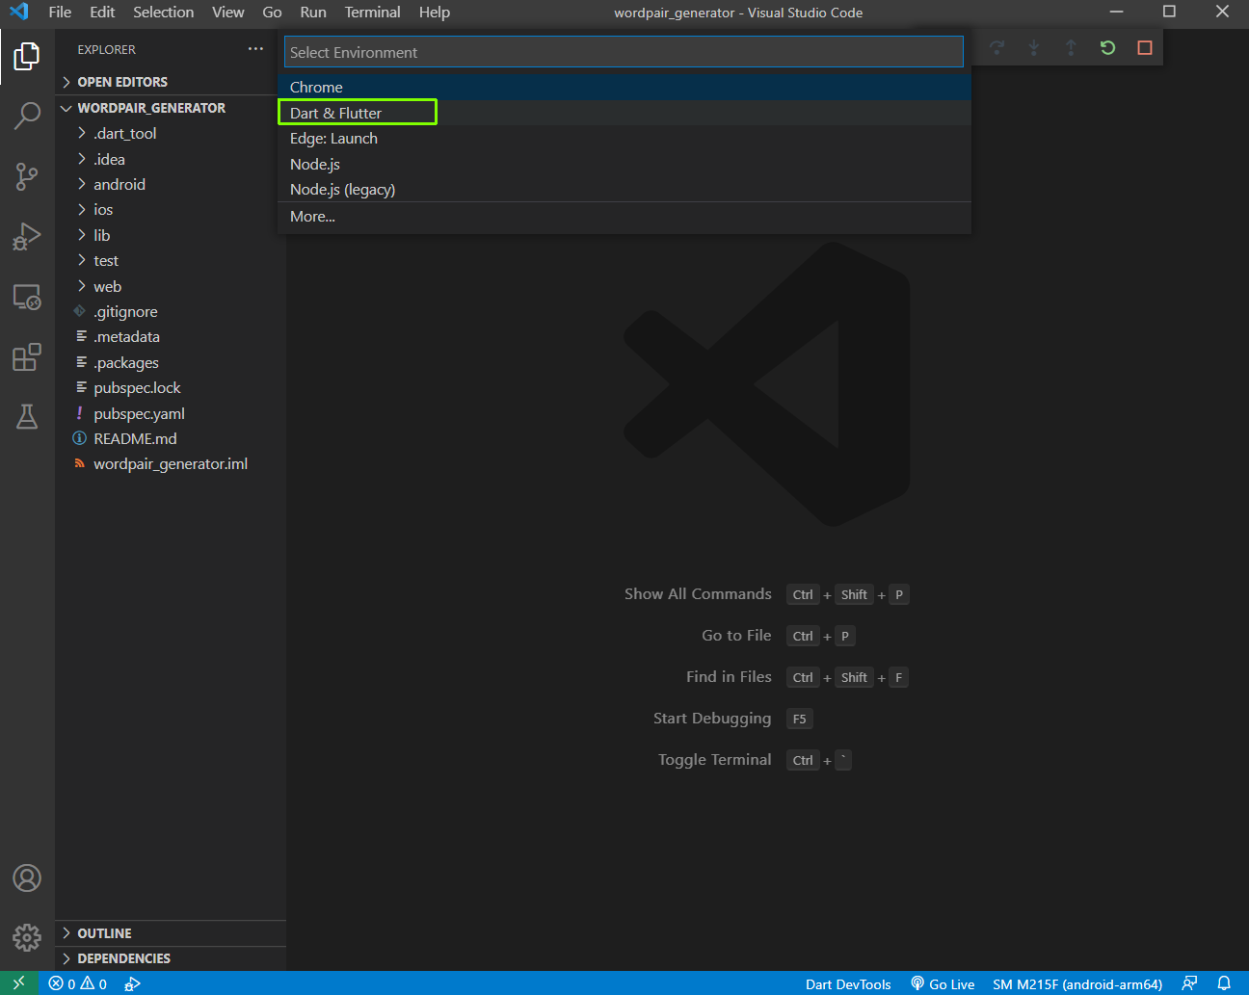This screenshot has height=995, width=1249.
Task: Open the Run menu
Action: 313,12
